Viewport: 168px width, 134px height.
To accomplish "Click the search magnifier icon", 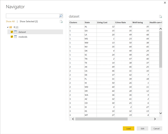I will point(61,16).
